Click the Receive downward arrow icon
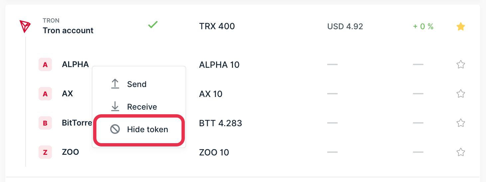This screenshot has height=182, width=486. 115,107
